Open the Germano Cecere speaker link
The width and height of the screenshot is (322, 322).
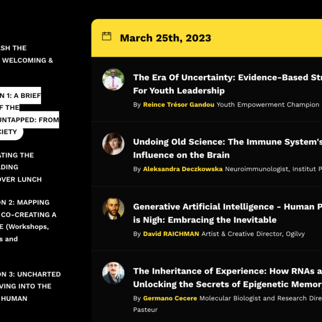click(x=170, y=298)
